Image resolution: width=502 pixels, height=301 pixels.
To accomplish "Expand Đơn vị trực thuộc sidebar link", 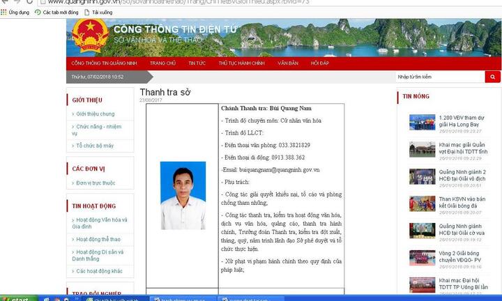I will pos(96,183).
